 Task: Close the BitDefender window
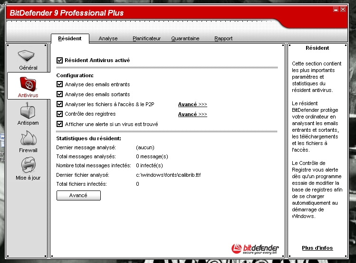click(x=343, y=9)
